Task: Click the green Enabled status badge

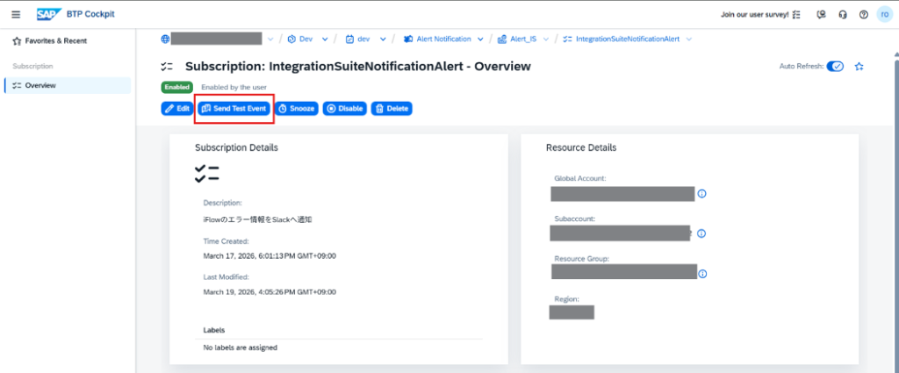Action: click(177, 87)
